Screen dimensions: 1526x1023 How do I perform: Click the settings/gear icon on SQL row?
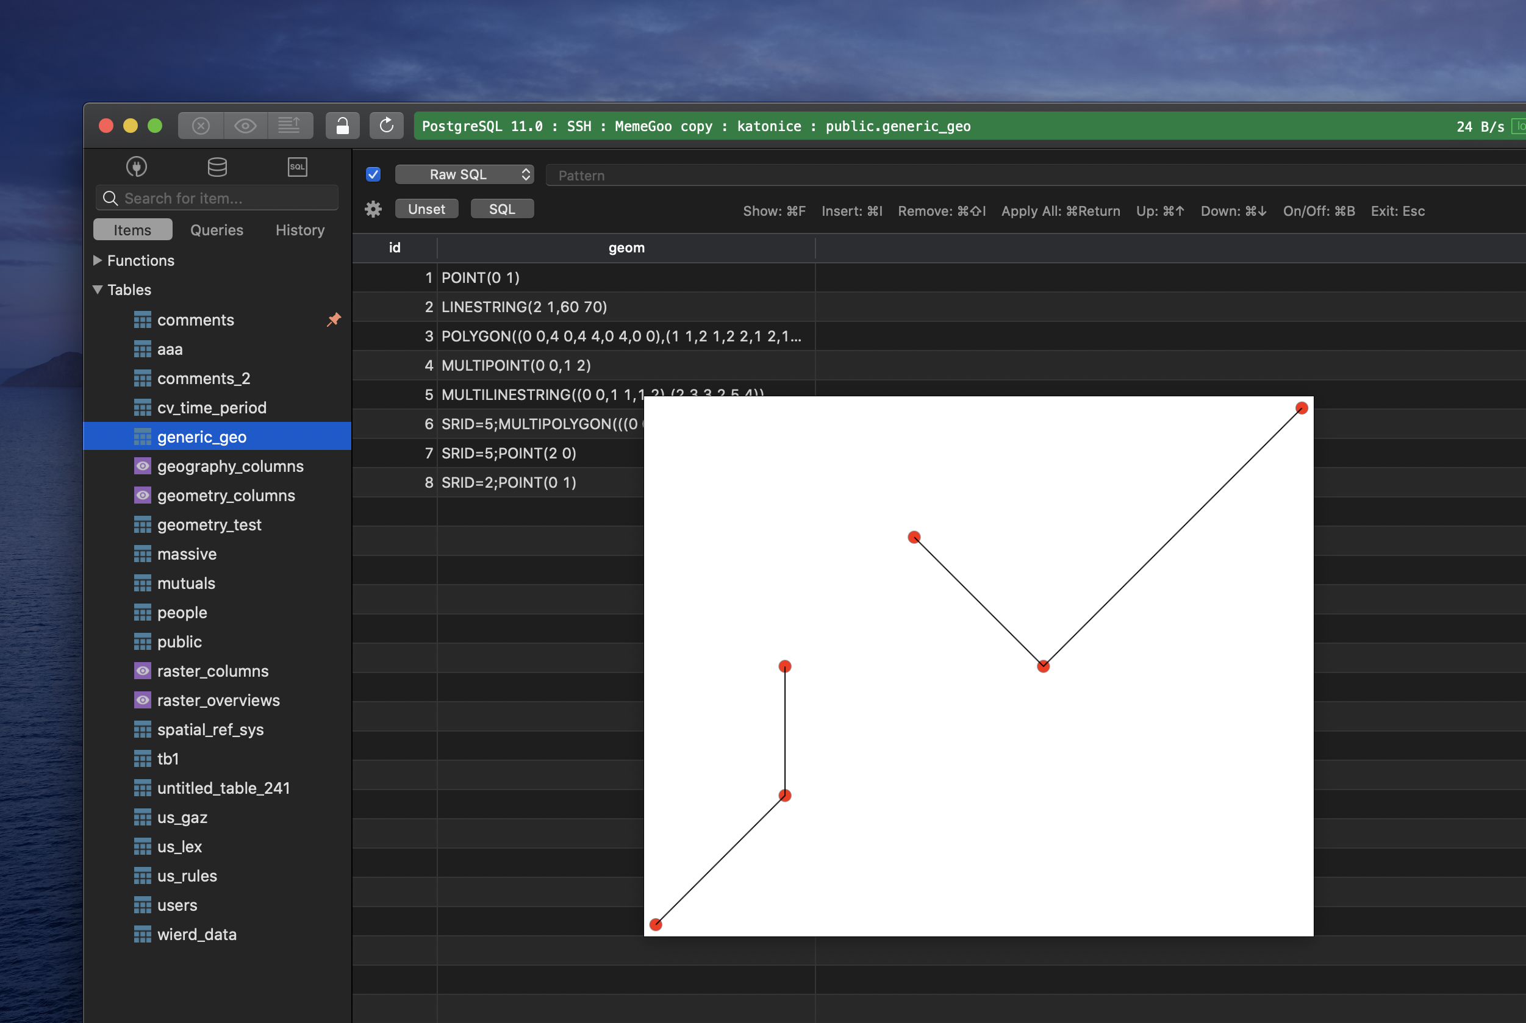tap(373, 209)
